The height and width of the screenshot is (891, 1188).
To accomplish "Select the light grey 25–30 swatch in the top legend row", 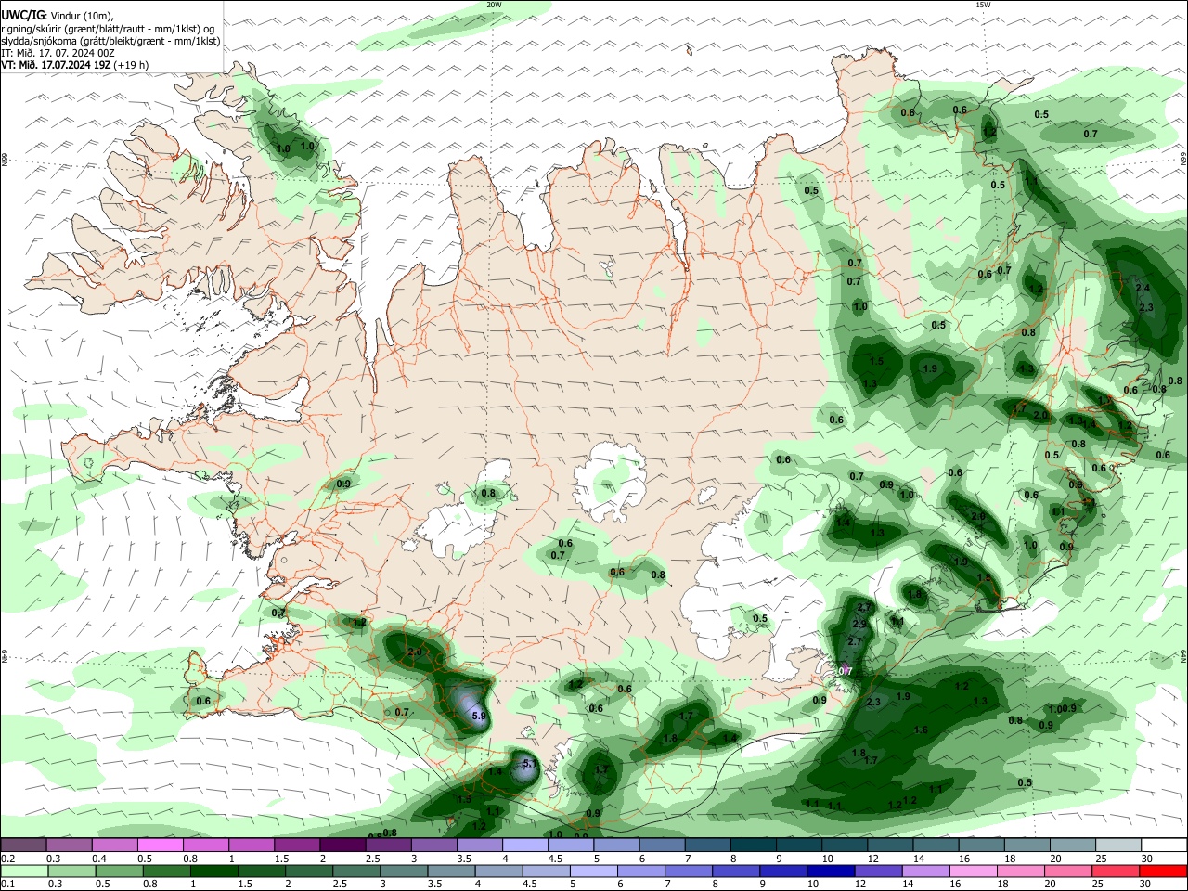I will tap(1118, 846).
